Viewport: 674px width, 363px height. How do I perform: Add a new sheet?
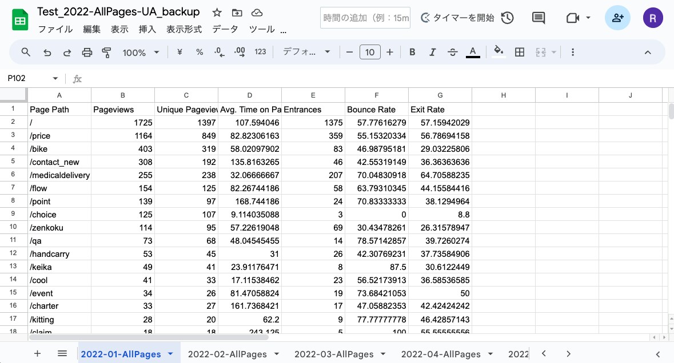[37, 353]
